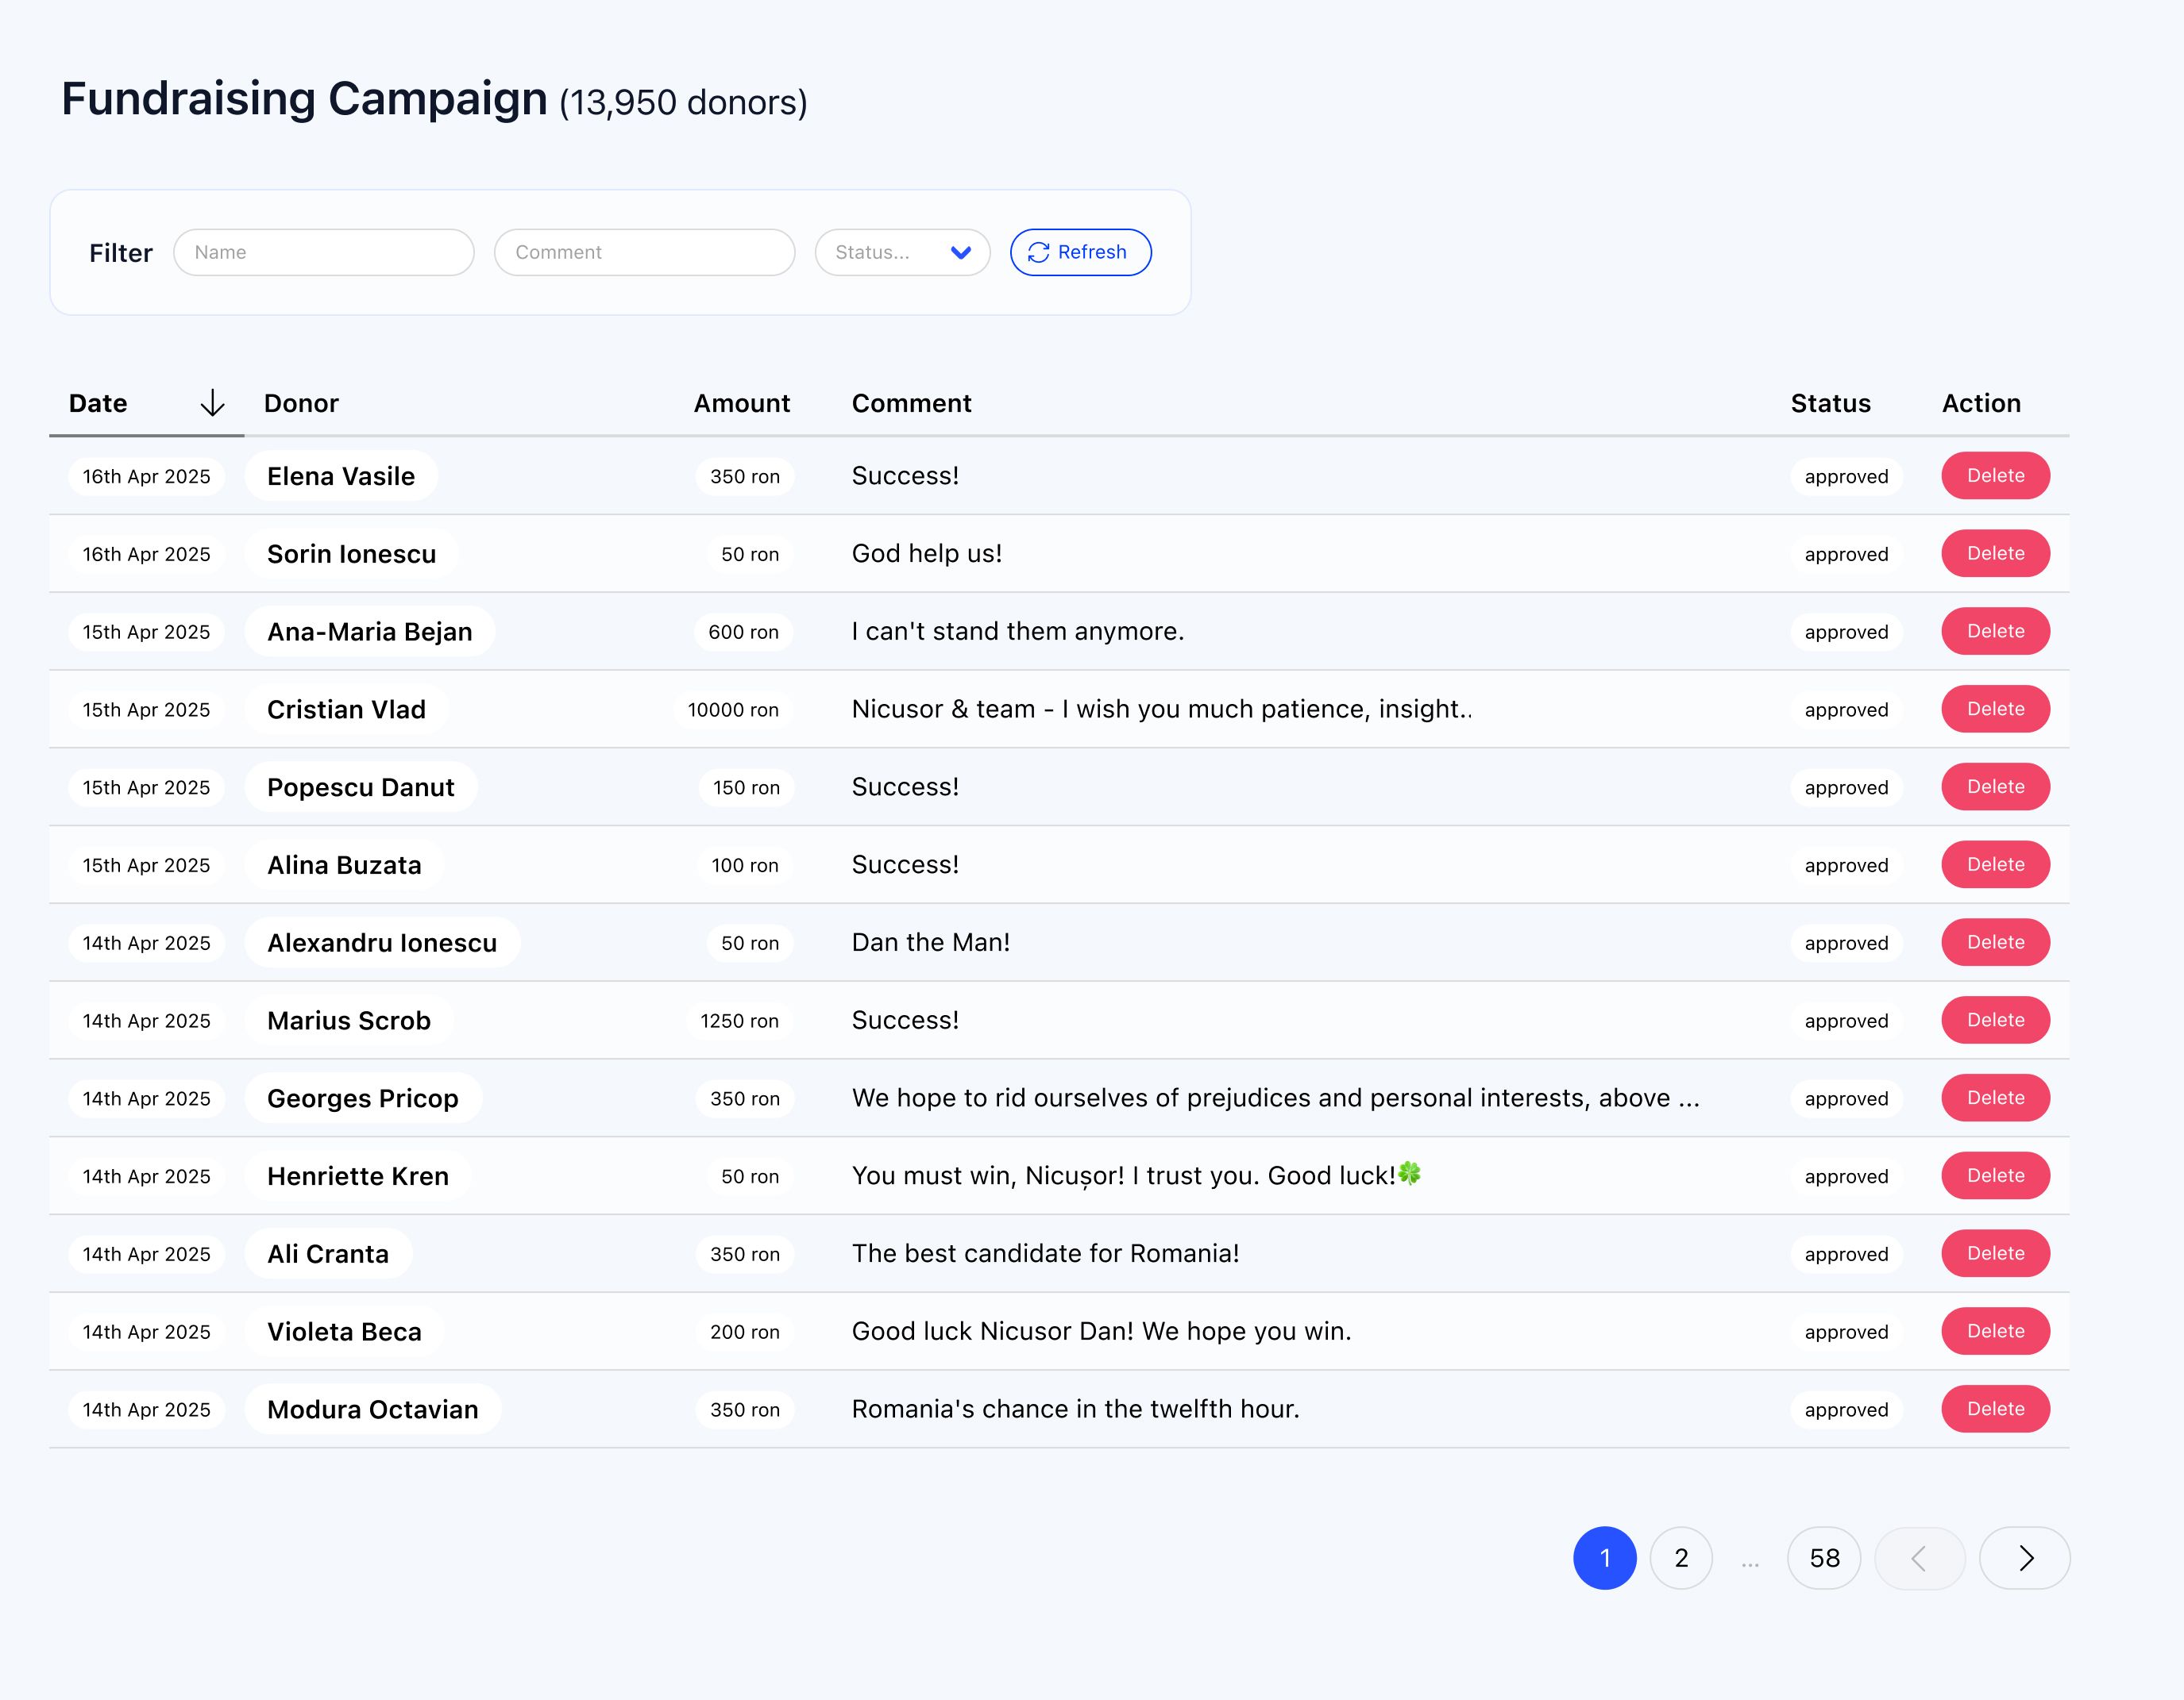Click the pagination ellipsis

coord(1749,1562)
